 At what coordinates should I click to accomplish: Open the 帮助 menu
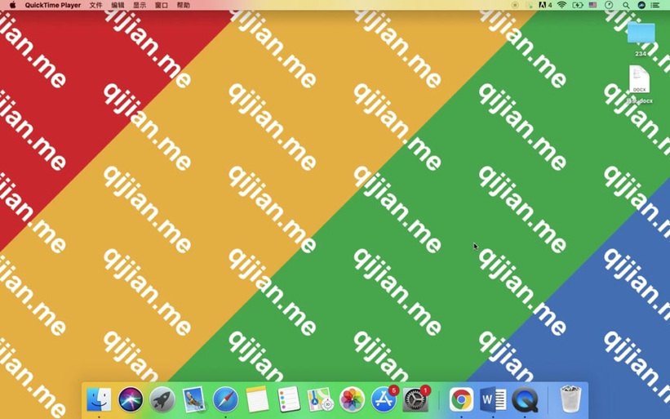click(x=183, y=5)
